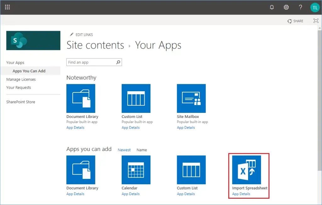
Task: Select Apps You Can Add navigation item
Action: pyautogui.click(x=29, y=71)
